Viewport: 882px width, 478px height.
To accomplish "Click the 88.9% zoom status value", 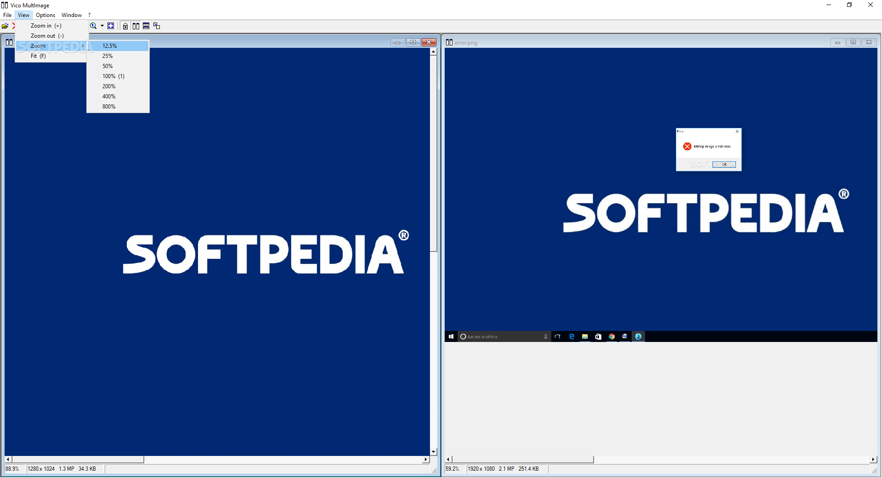I will (x=12, y=469).
